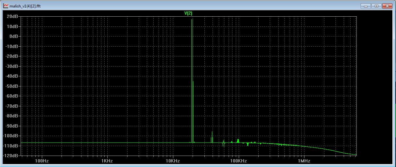Click the waveform icon in title bar

[x=5, y=6]
